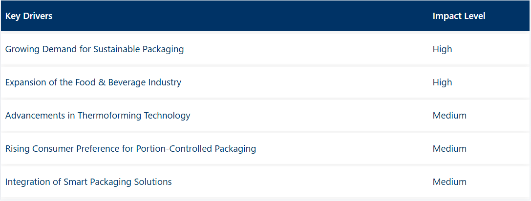Click Integration of Smart Packaging Solutions
531x201 pixels.
[88, 181]
